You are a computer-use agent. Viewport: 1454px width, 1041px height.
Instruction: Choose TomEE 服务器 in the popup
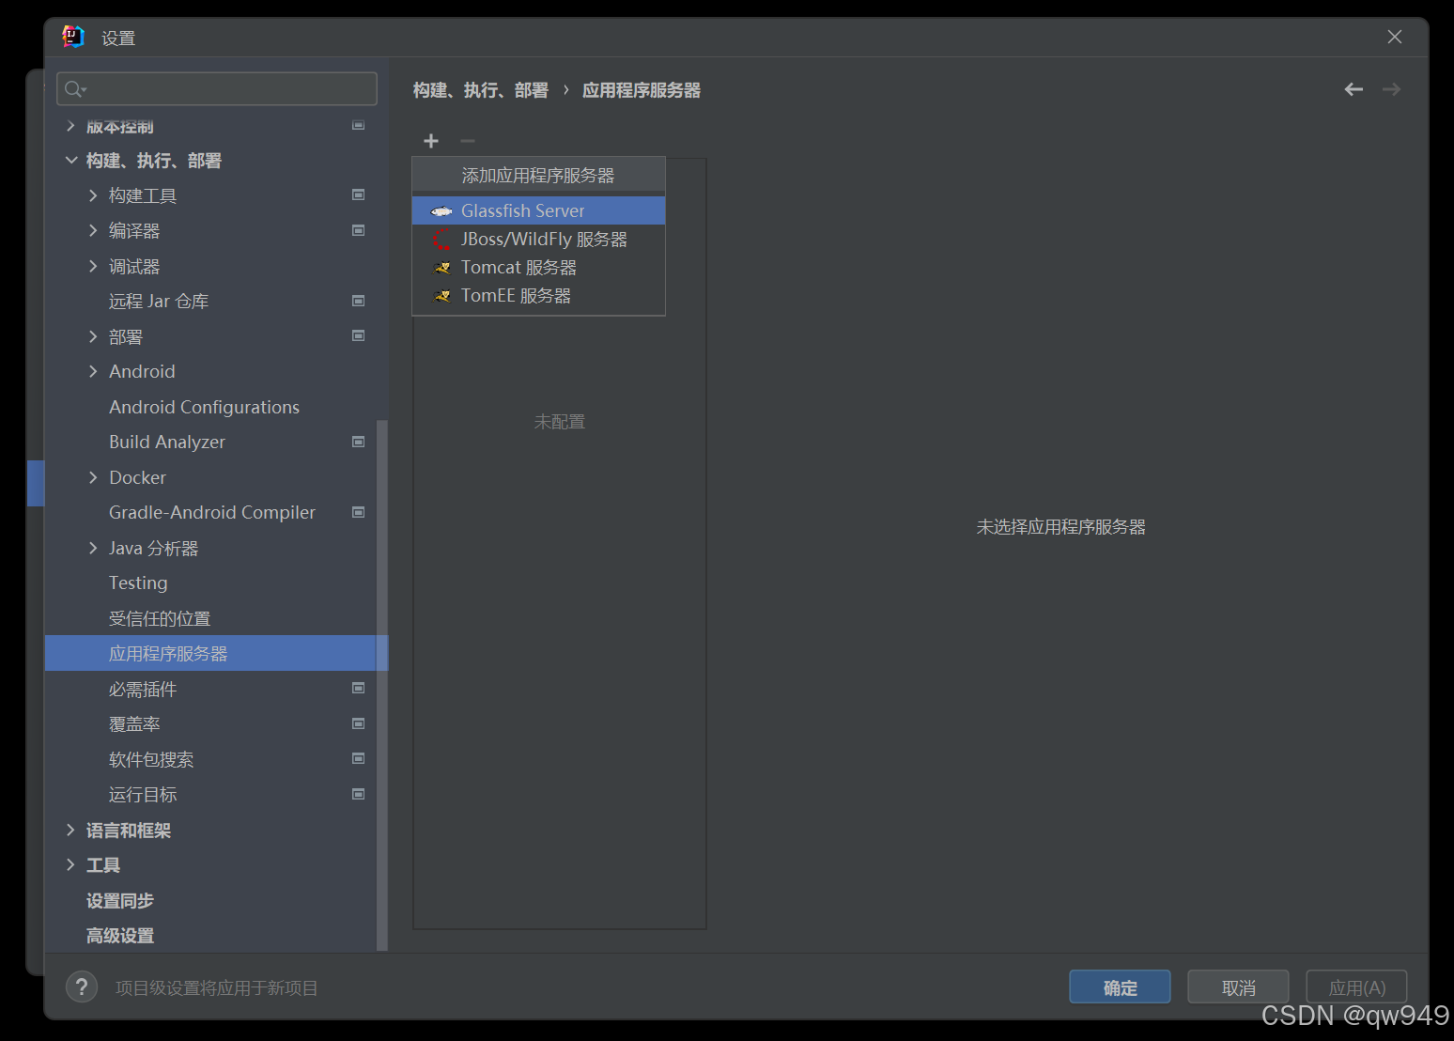538,295
